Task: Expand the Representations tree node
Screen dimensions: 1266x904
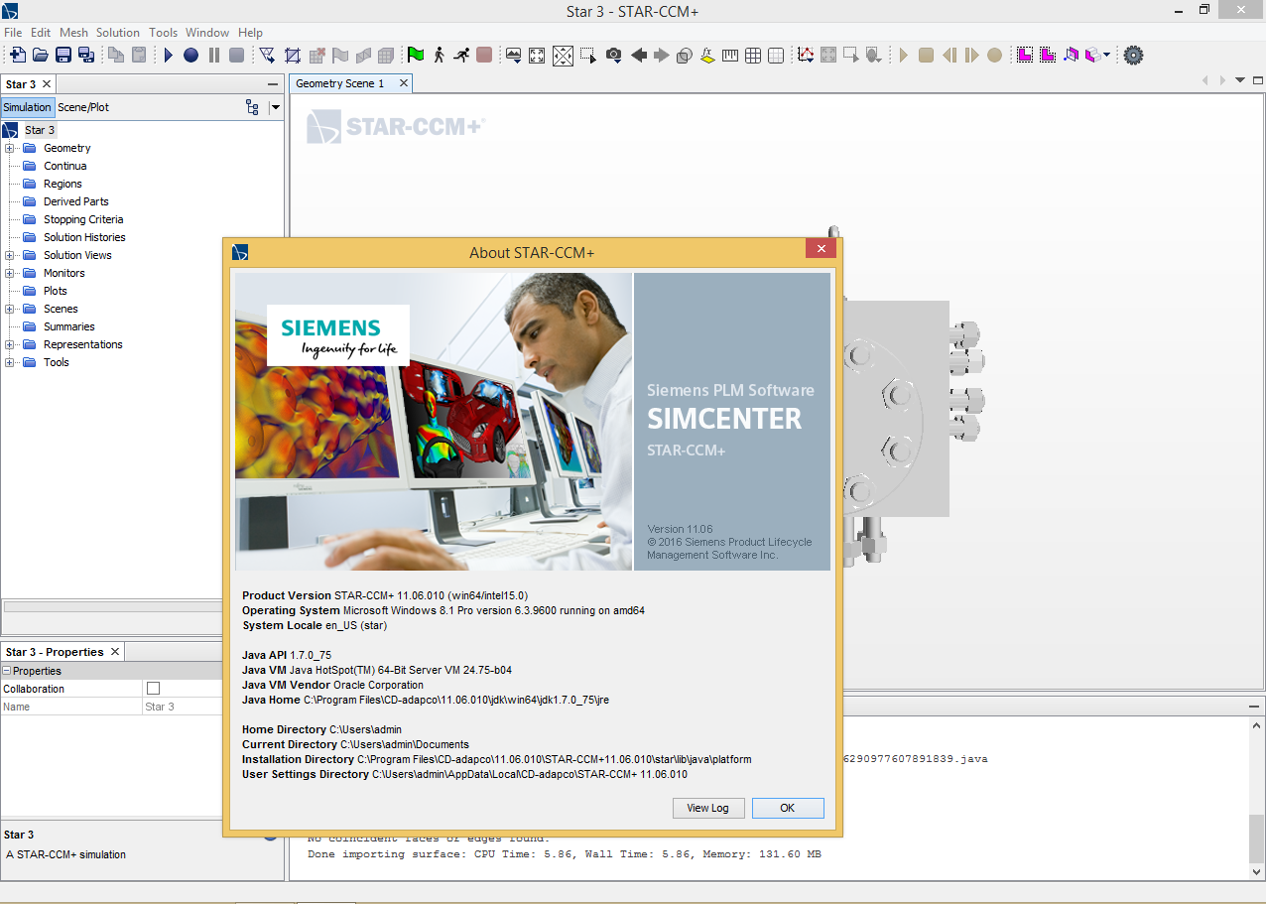Action: click(10, 344)
